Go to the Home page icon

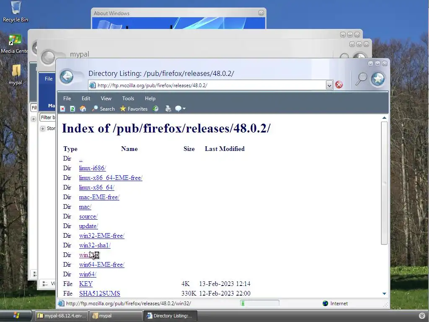[x=83, y=109]
